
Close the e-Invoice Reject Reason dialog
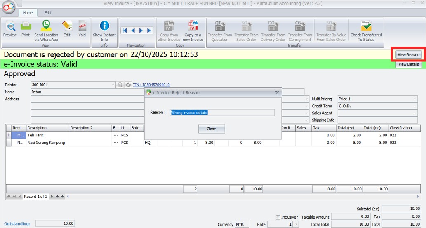pyautogui.click(x=211, y=129)
